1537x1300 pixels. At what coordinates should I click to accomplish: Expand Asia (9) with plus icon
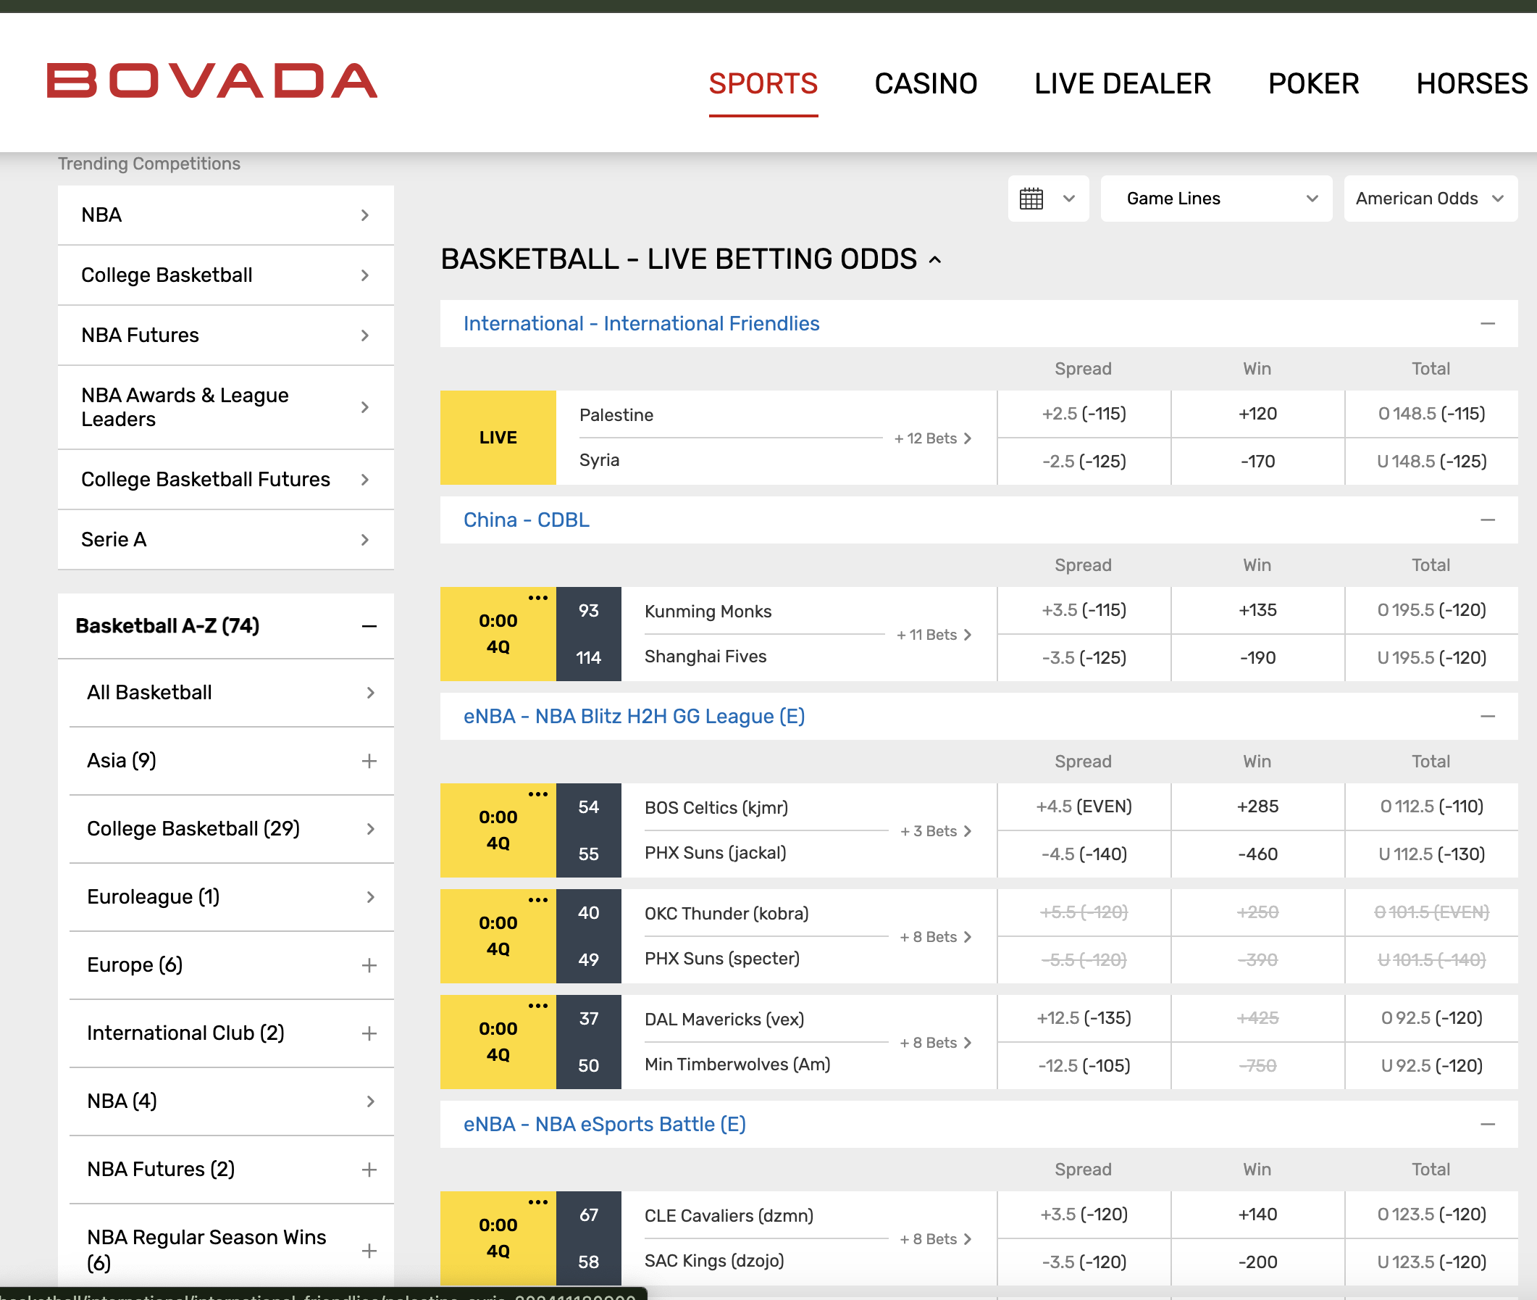[369, 761]
